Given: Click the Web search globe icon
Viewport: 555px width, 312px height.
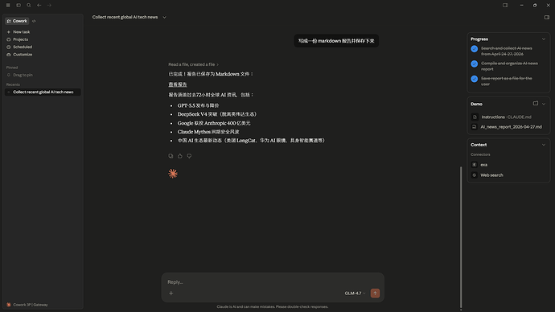Looking at the screenshot, I should (475, 175).
